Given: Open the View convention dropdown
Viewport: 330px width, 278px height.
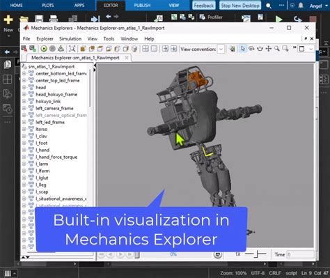Looking at the screenshot, I should (x=221, y=49).
